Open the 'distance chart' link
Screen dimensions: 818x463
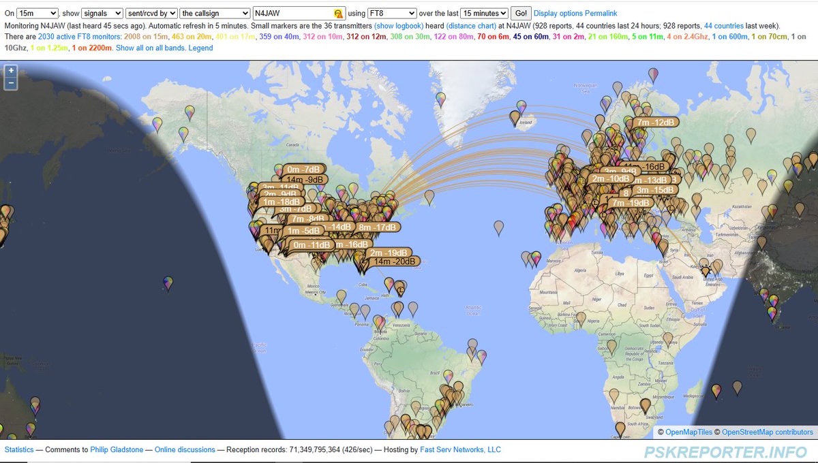[471, 25]
